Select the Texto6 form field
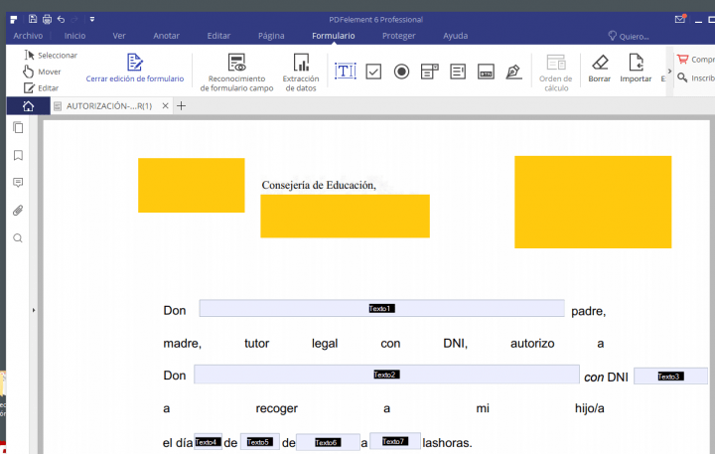Viewport: 715px width, 454px height. point(328,442)
